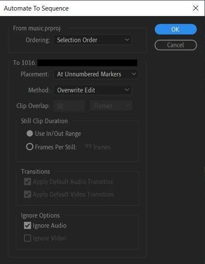Open the Placement dropdown
The width and height of the screenshot is (205, 264).
click(96, 74)
